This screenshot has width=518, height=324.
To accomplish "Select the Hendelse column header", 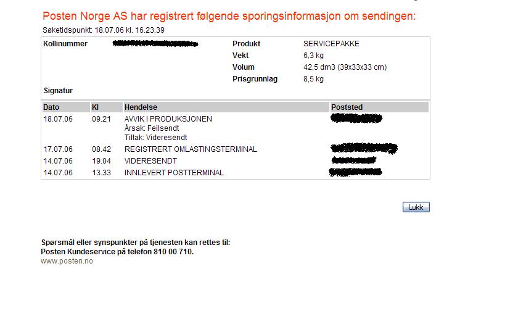I will [141, 107].
